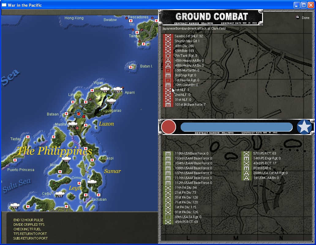This screenshot has height=245, width=316.
Task: Click the 31st NLF unit icon
Action: tap(168, 100)
